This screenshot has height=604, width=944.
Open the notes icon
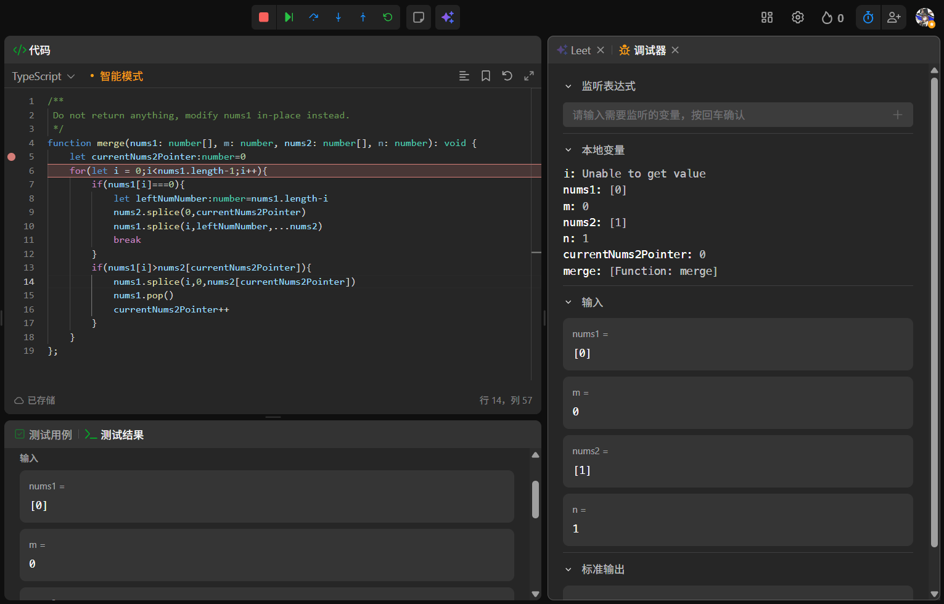click(x=419, y=17)
